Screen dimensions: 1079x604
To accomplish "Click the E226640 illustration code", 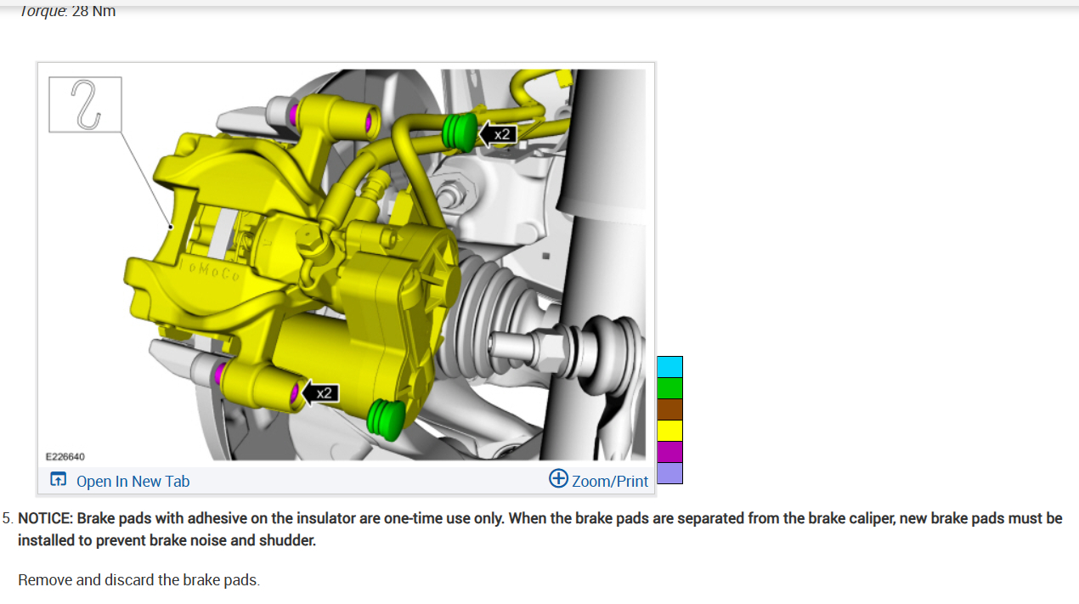I will tap(65, 456).
